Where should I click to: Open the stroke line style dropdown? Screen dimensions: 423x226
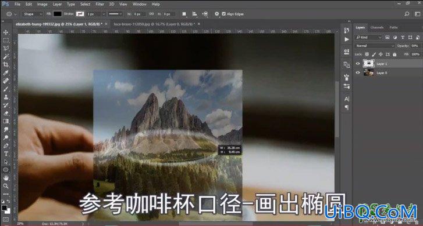coord(115,14)
